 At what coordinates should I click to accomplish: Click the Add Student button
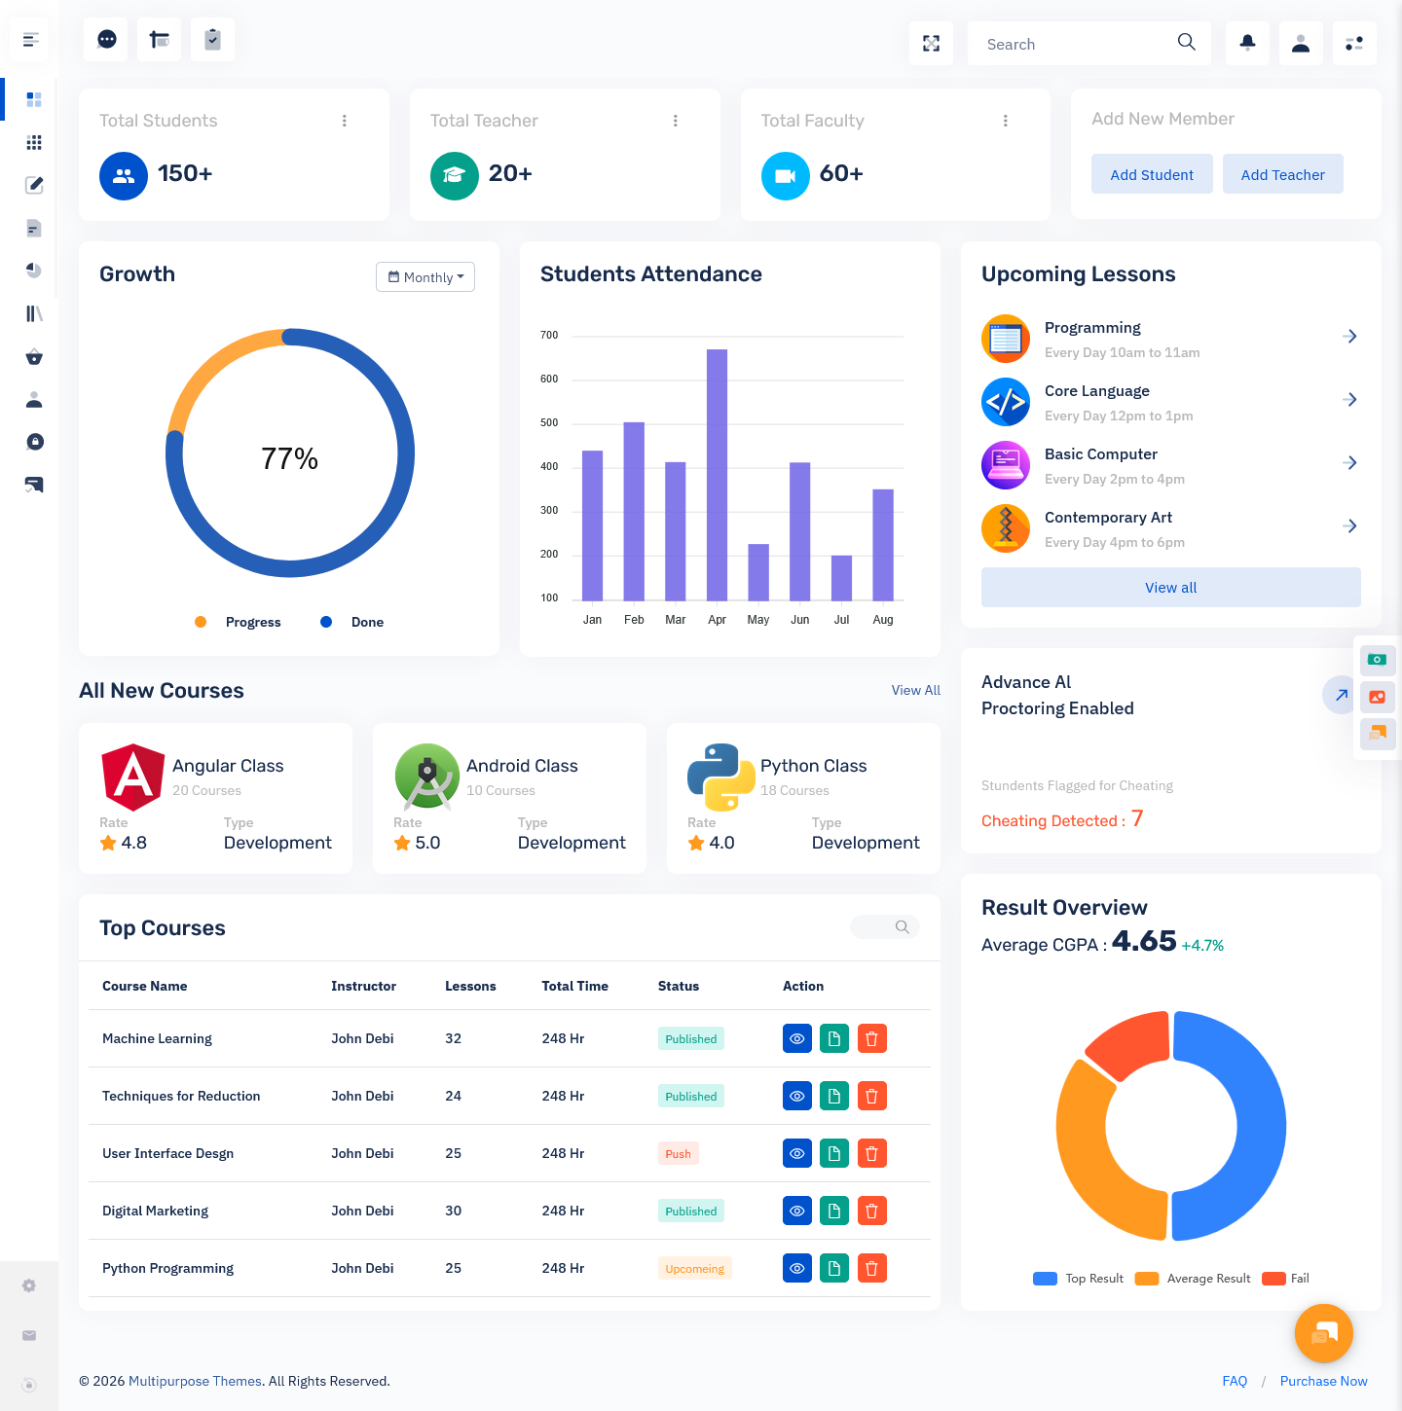coord(1151,174)
